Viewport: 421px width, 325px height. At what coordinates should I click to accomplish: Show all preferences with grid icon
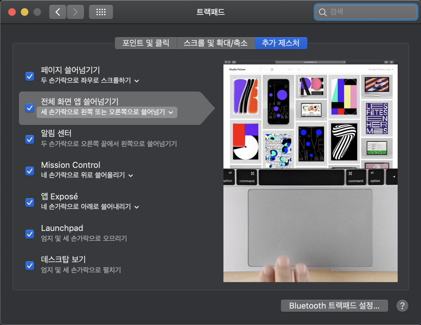[101, 12]
